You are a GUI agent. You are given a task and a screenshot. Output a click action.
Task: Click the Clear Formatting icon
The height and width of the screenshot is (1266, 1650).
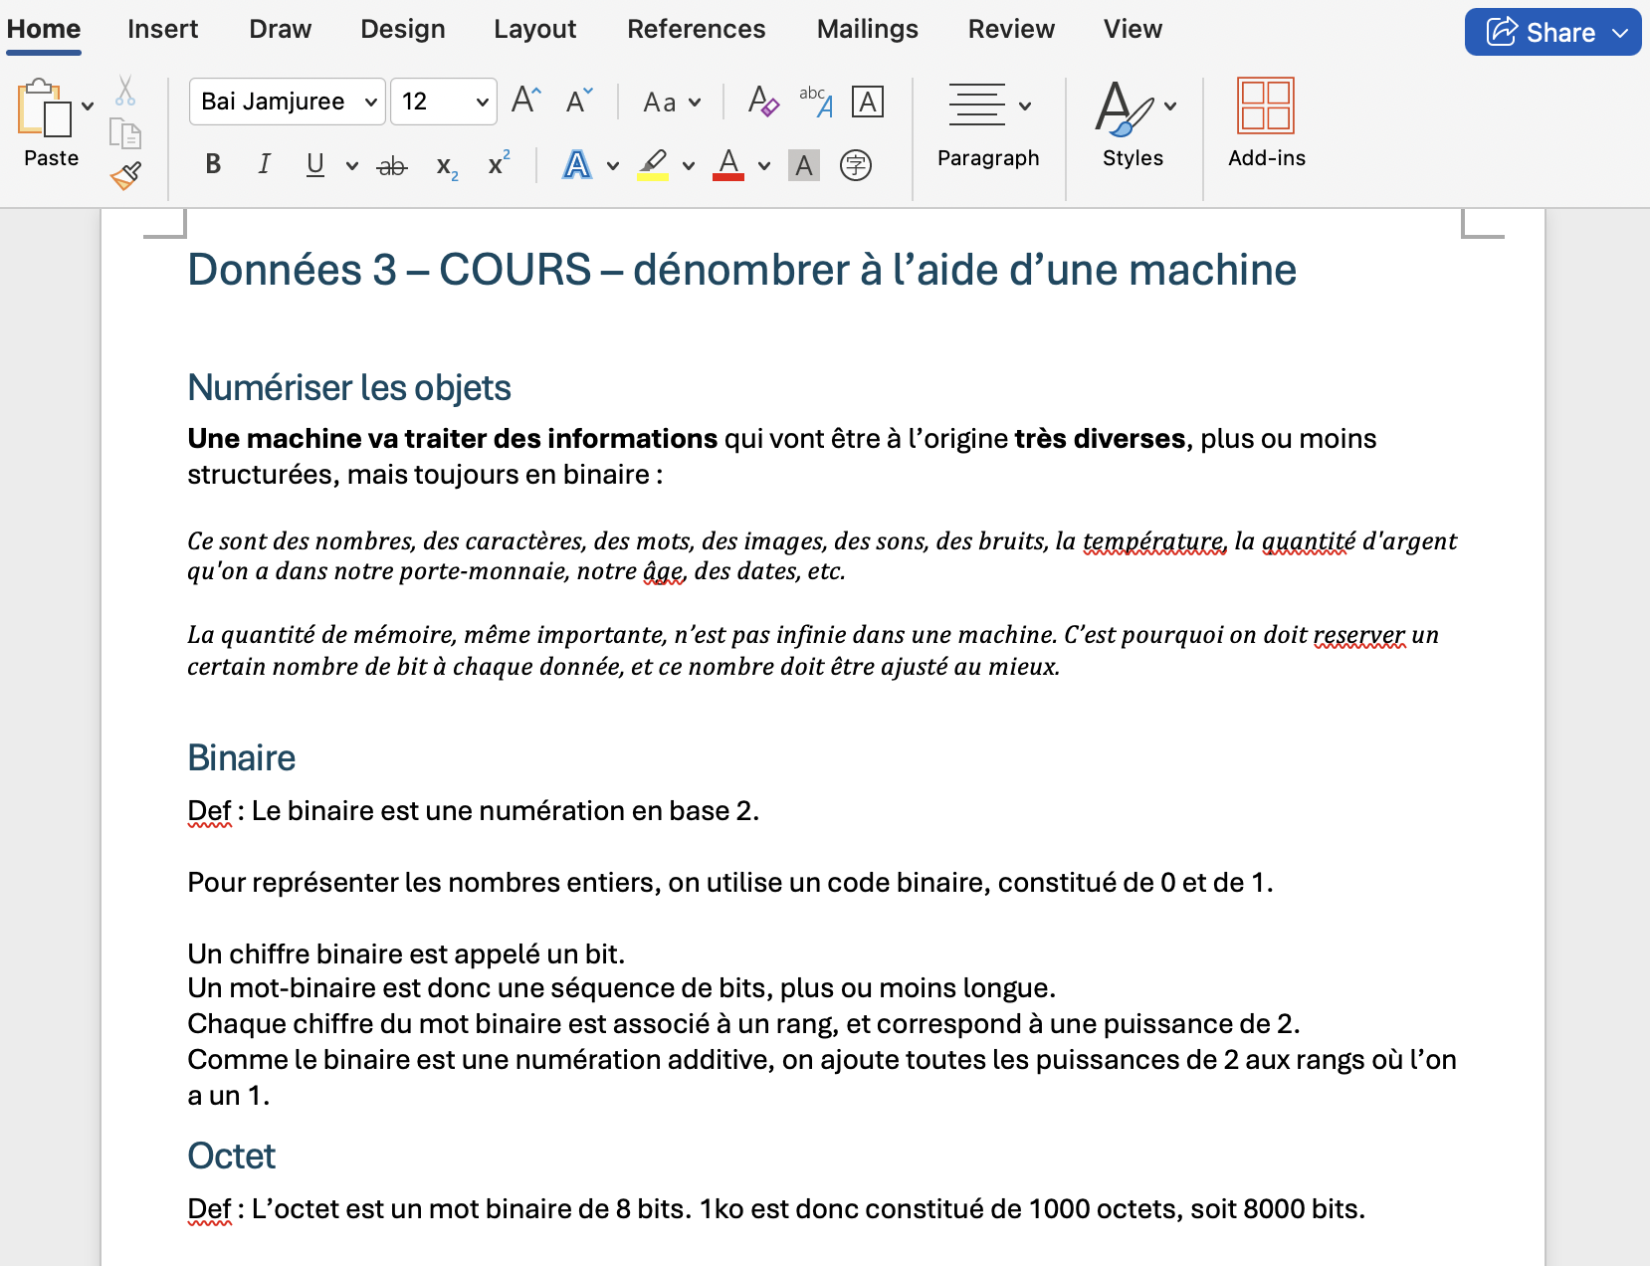tap(763, 102)
